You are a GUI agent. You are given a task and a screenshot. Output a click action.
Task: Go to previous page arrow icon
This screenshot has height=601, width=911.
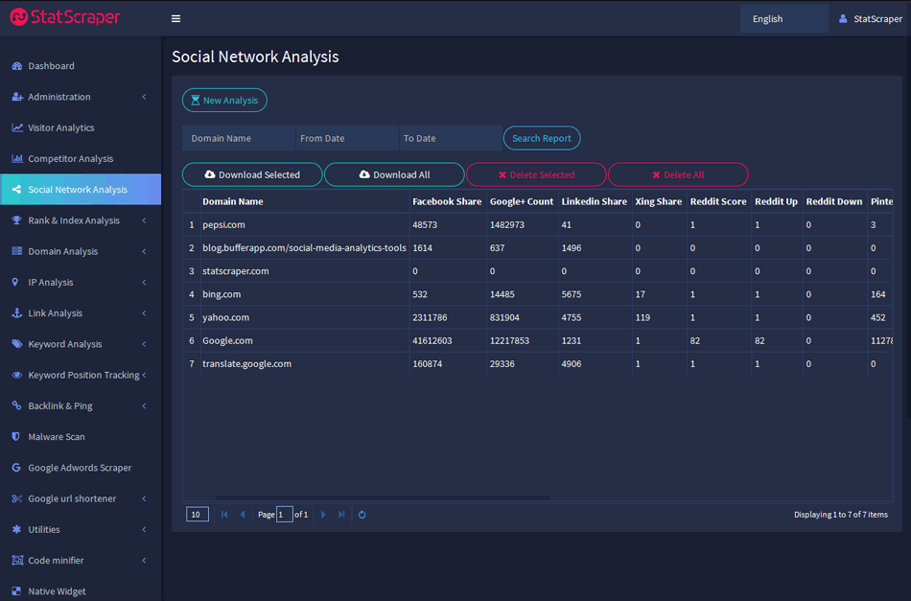(x=243, y=515)
